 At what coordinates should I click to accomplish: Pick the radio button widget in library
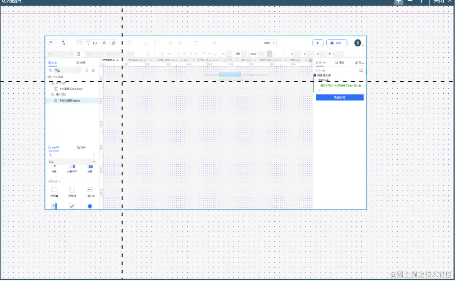[90, 206]
